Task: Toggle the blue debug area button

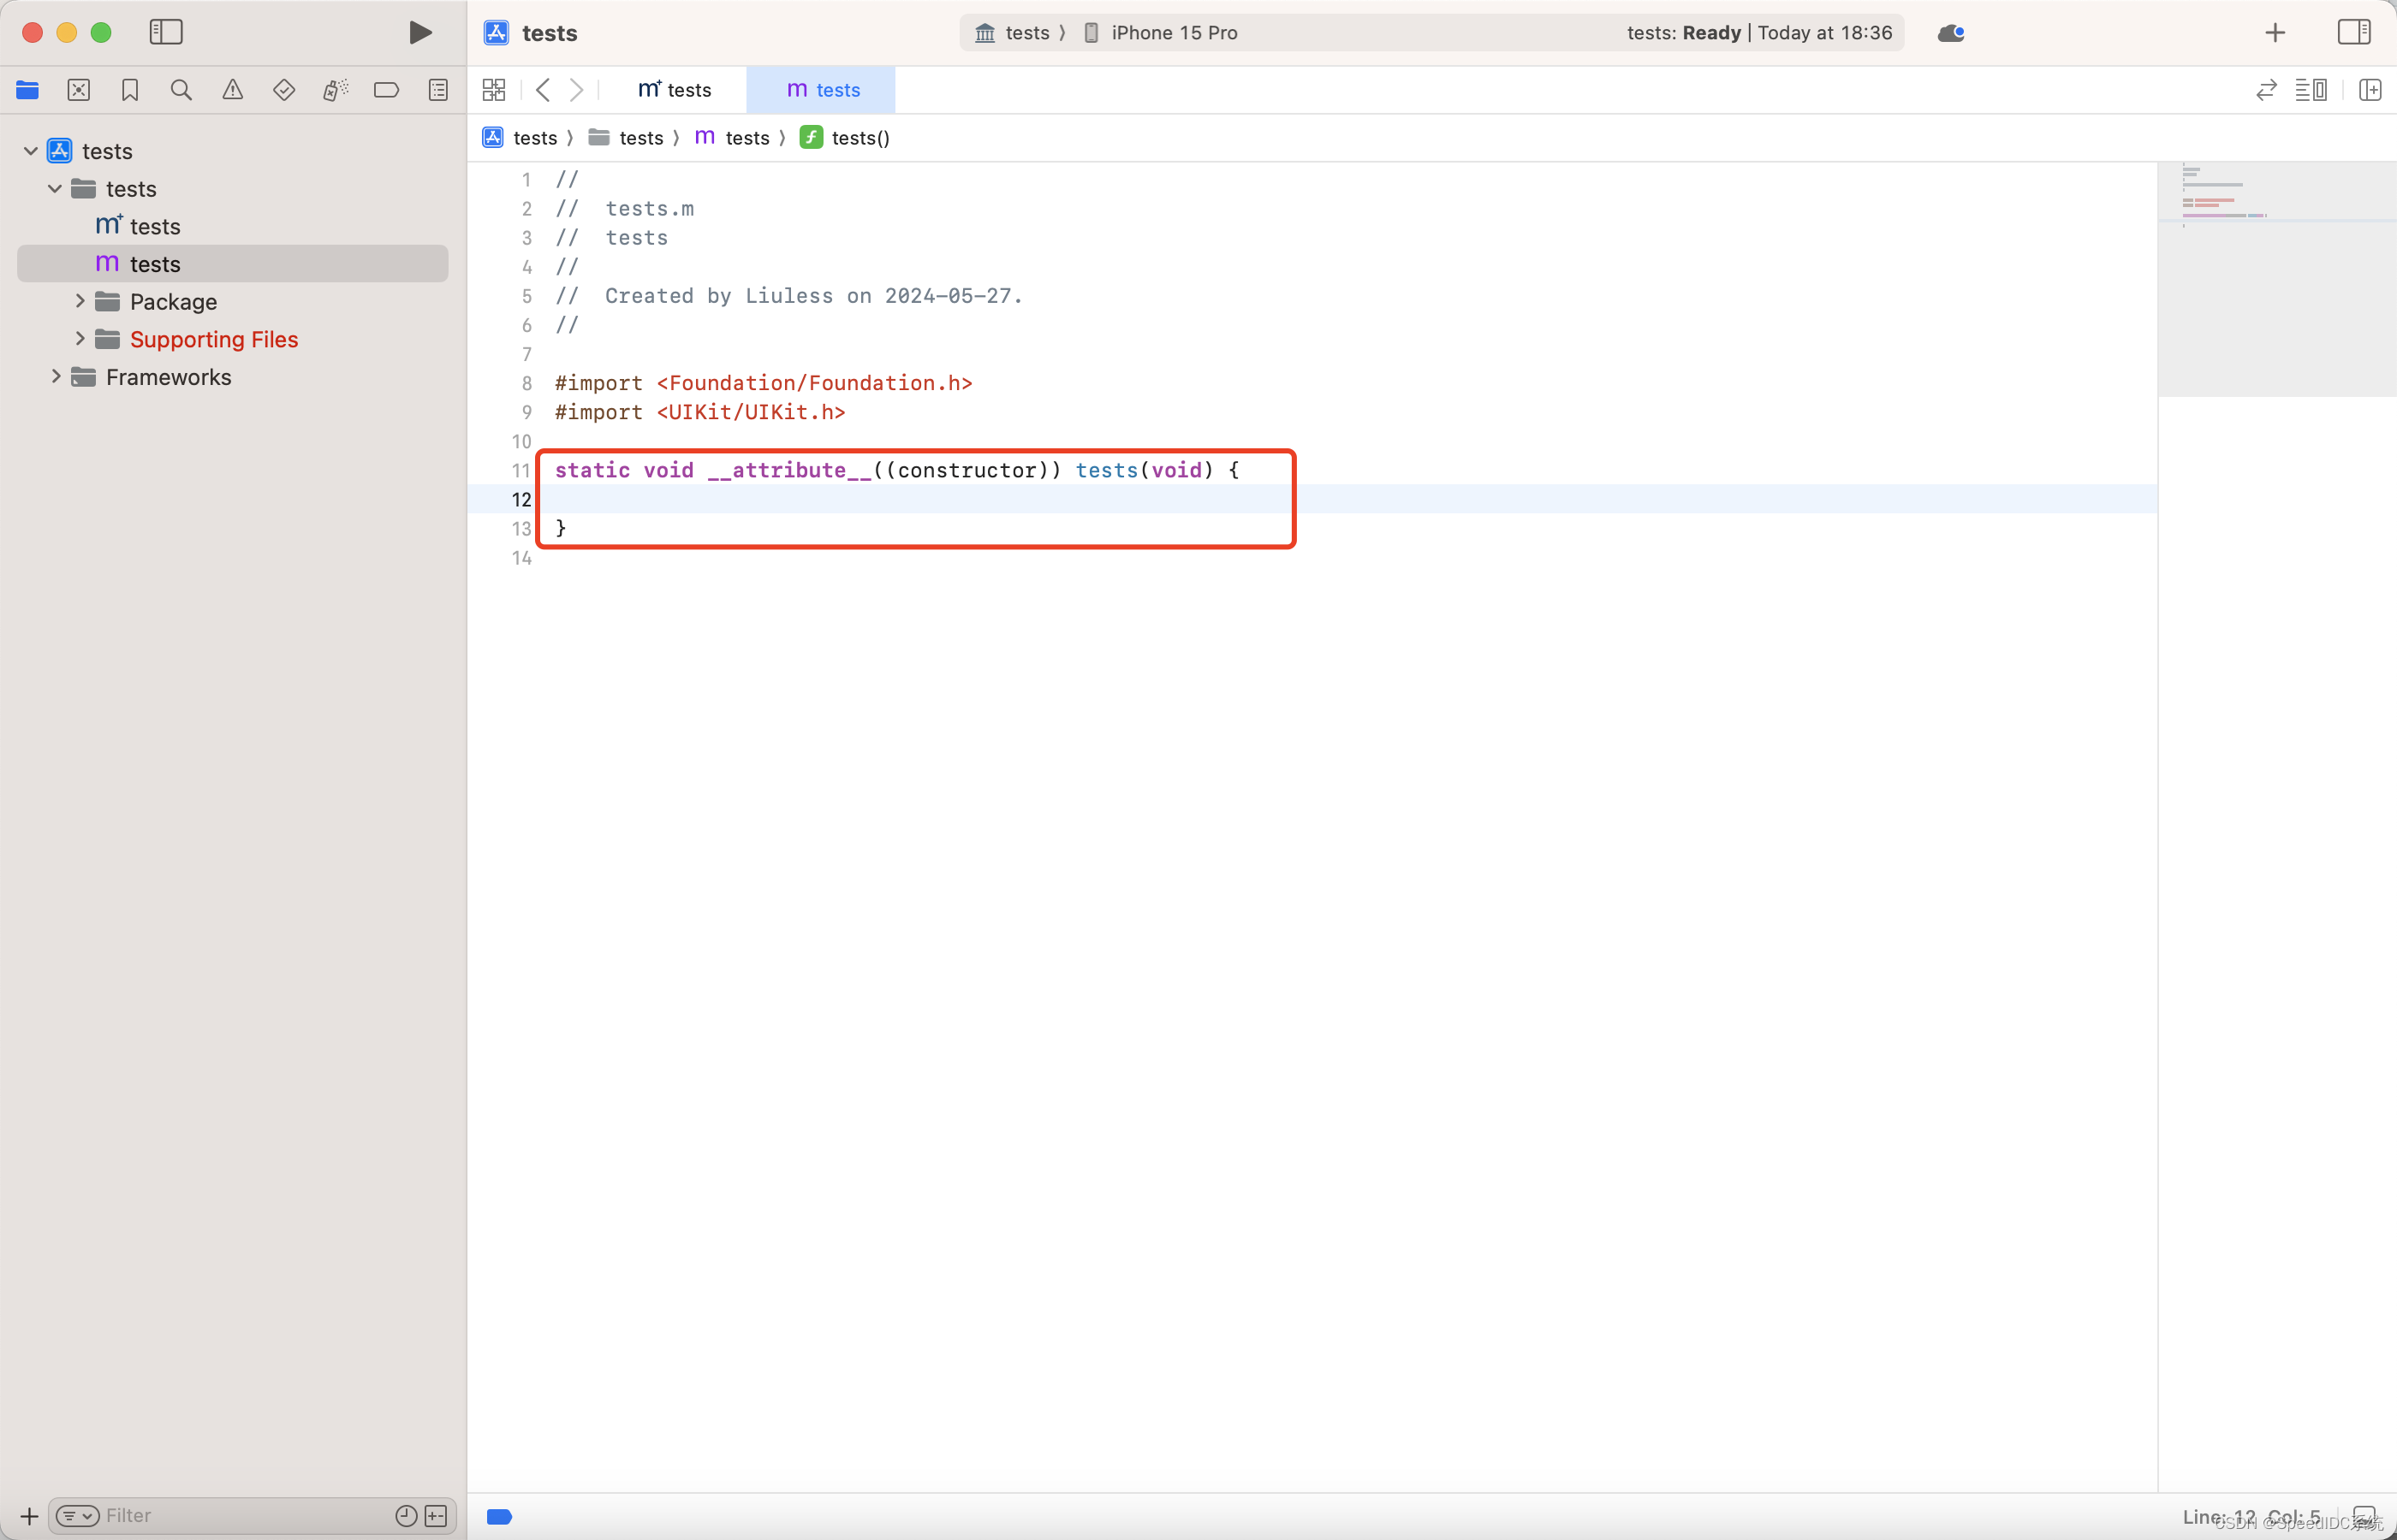Action: (x=499, y=1517)
